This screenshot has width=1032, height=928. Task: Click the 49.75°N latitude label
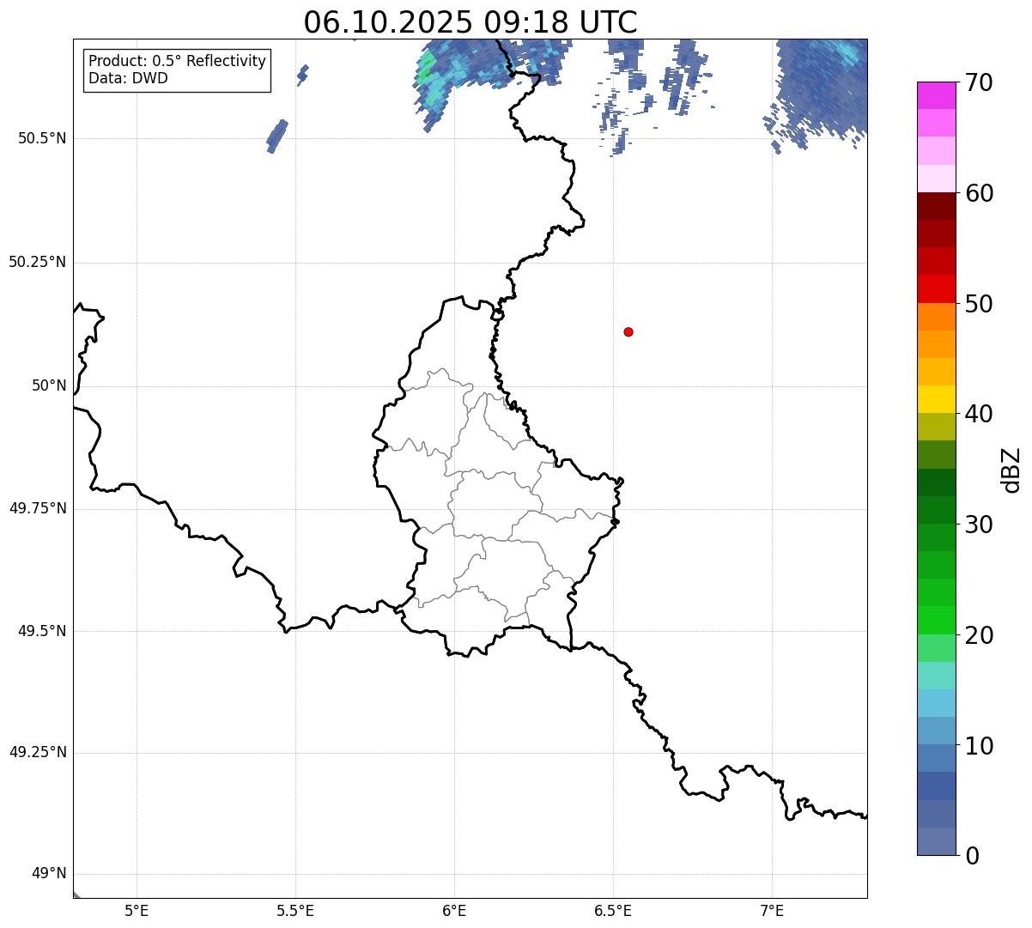click(37, 508)
